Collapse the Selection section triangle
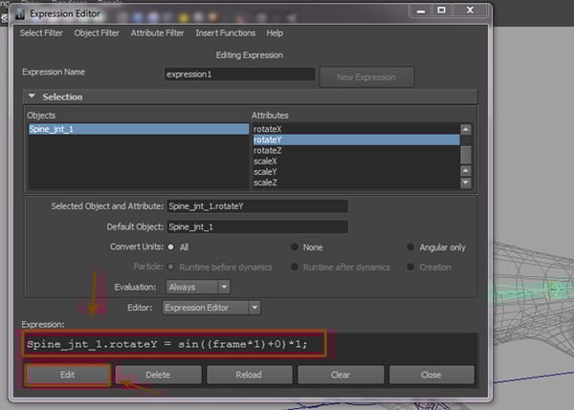The width and height of the screenshot is (574, 410). click(31, 97)
